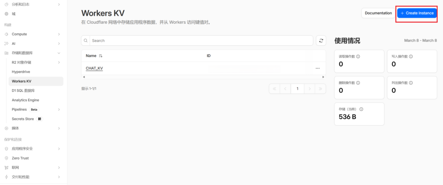Image resolution: width=443 pixels, height=185 pixels.
Task: Expand the AI sidebar section
Action: [x=59, y=44]
